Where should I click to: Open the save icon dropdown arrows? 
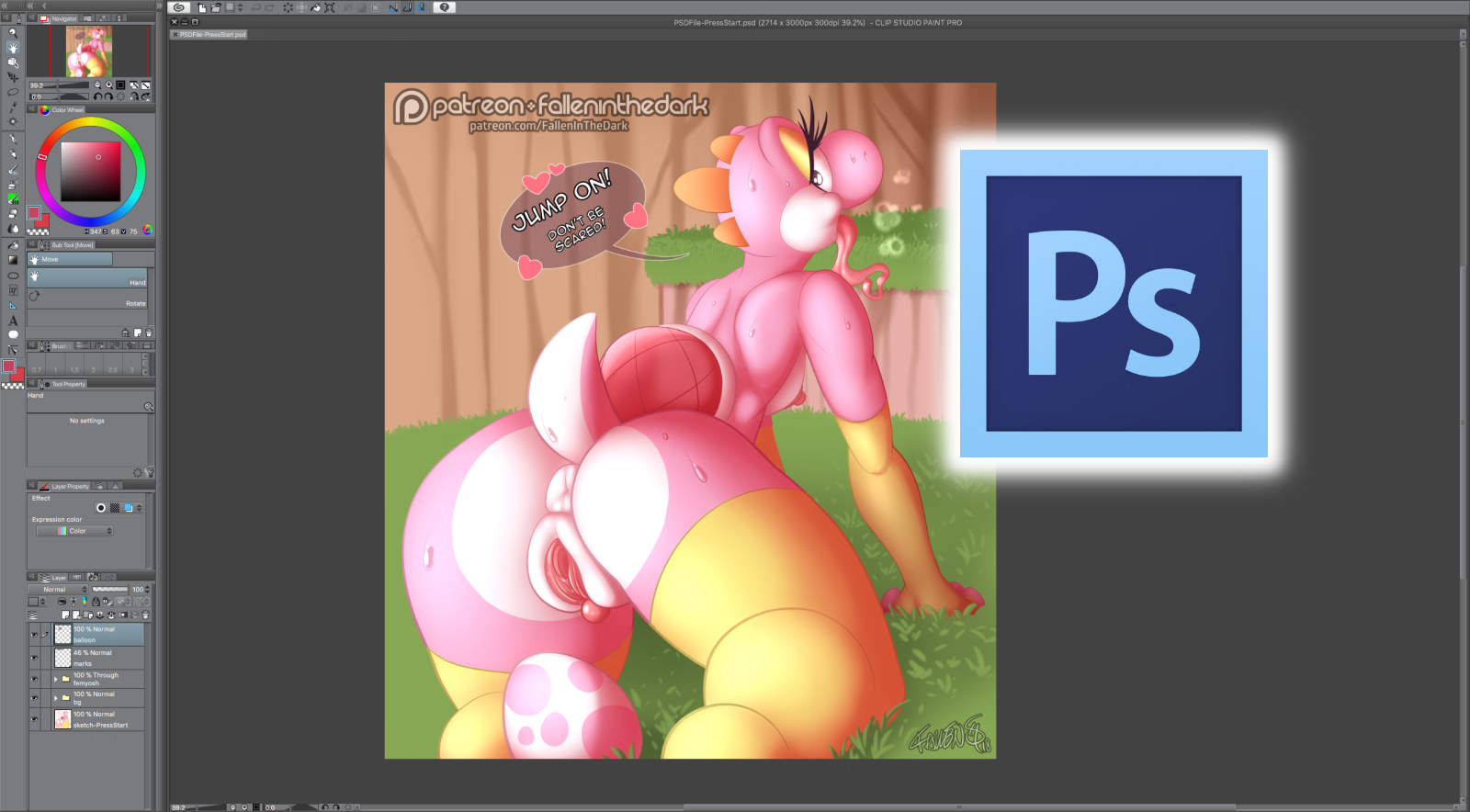[x=241, y=7]
